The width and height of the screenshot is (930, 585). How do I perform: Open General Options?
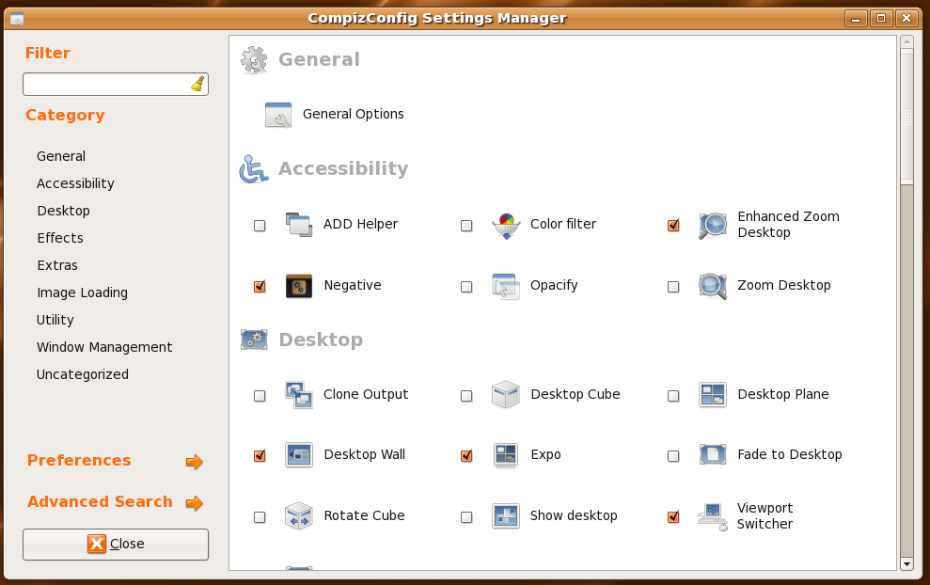click(x=353, y=114)
